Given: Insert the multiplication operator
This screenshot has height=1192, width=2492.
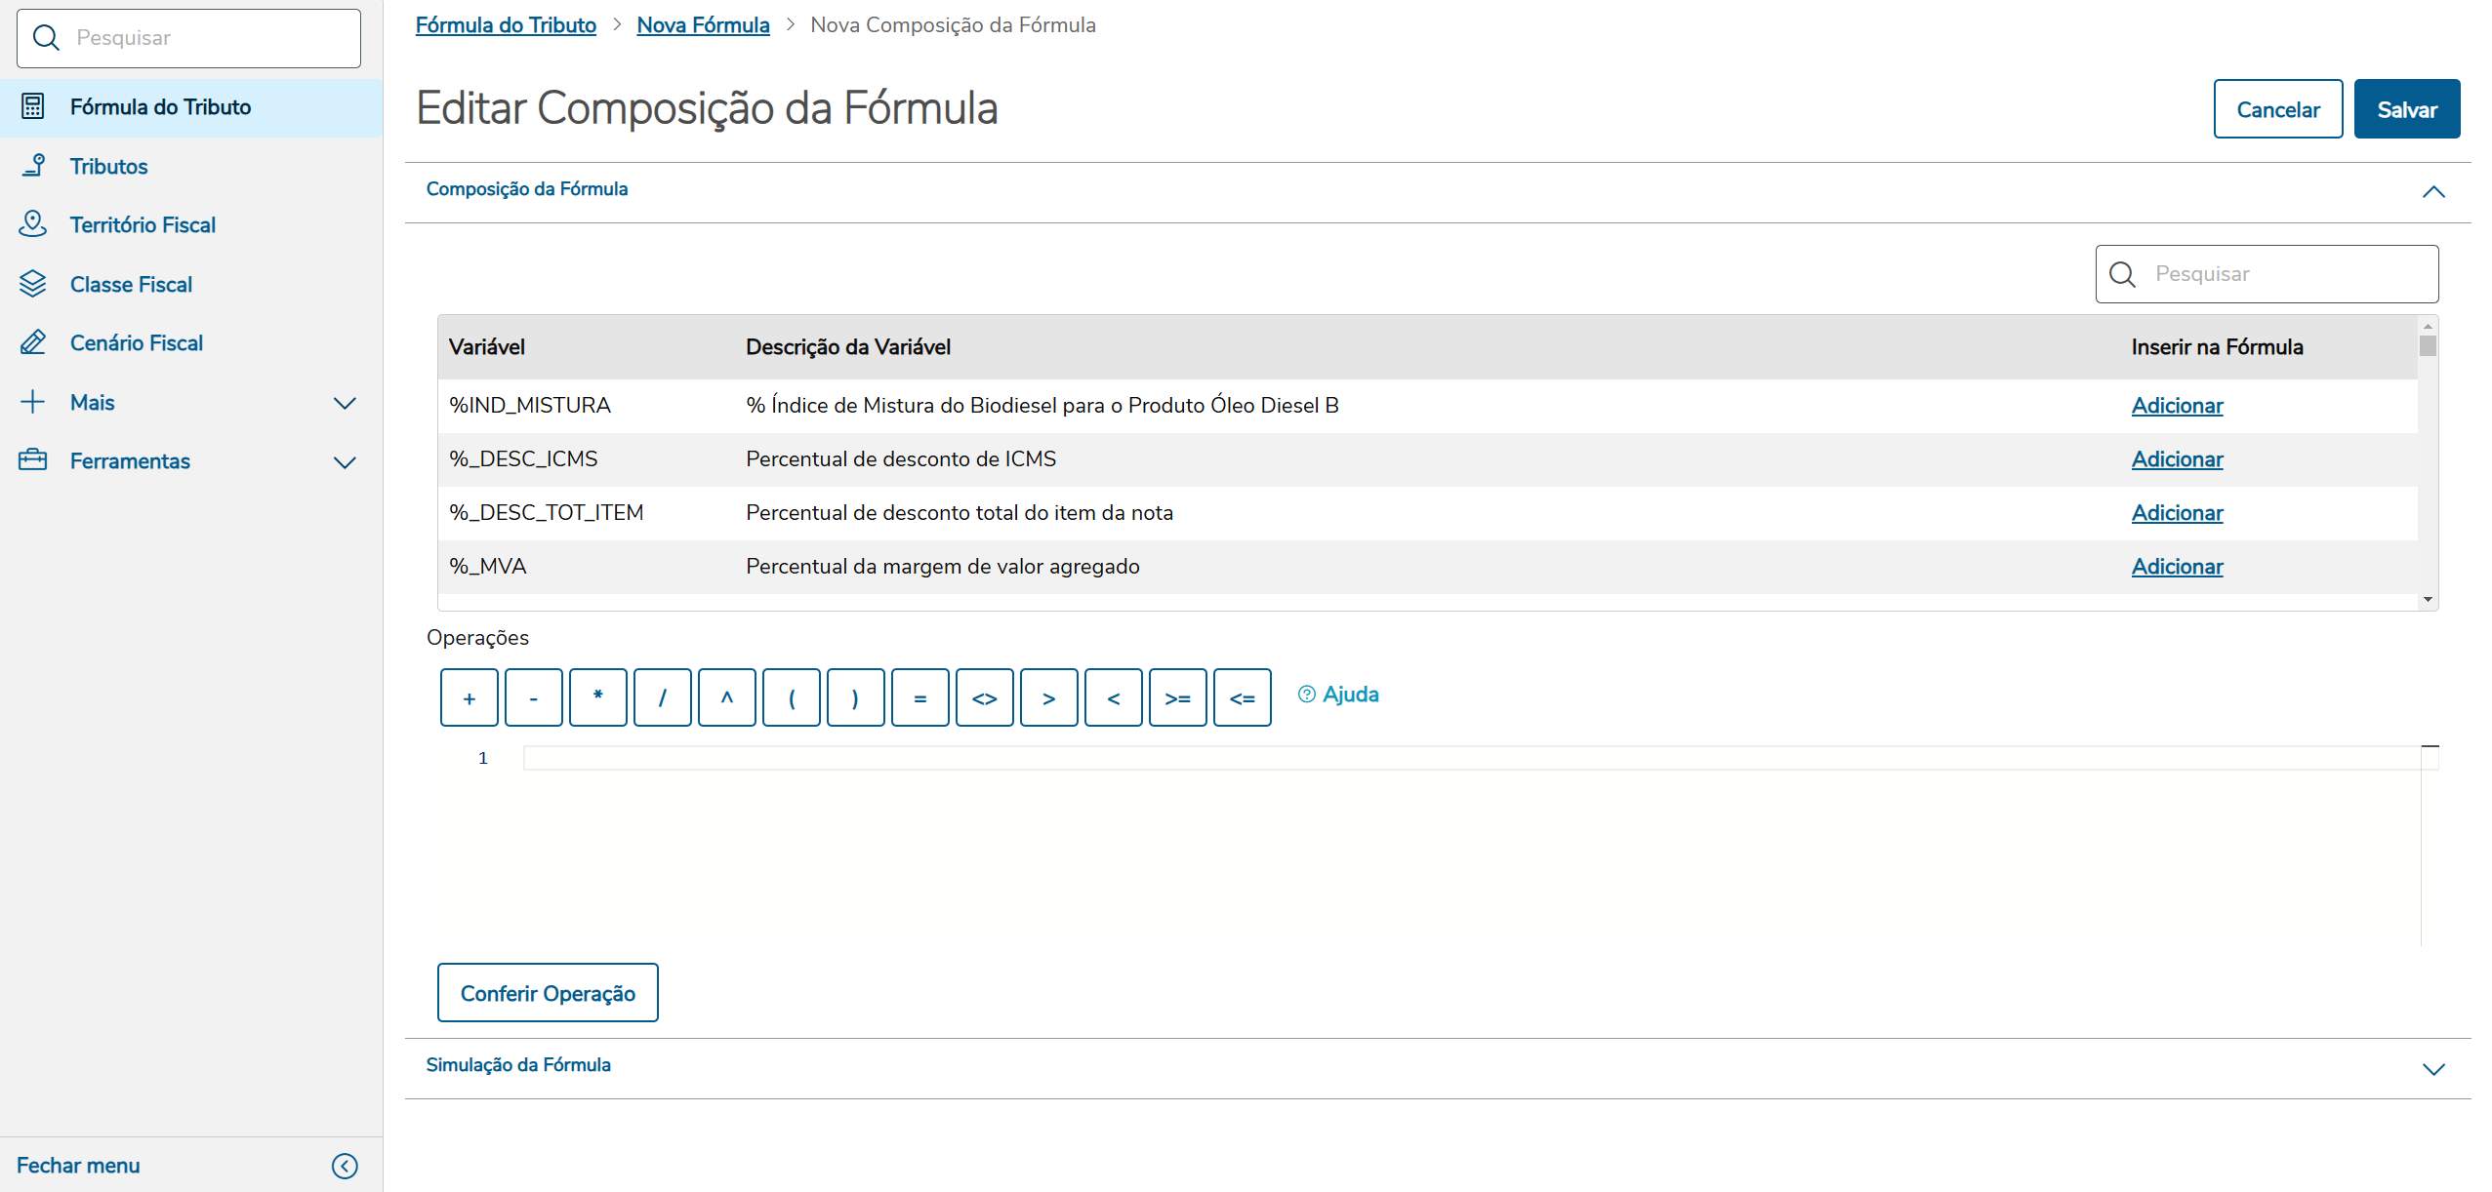Looking at the screenshot, I should point(597,697).
